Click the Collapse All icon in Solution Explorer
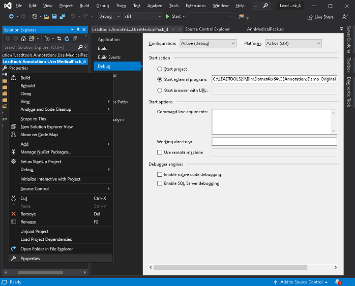 point(75,39)
